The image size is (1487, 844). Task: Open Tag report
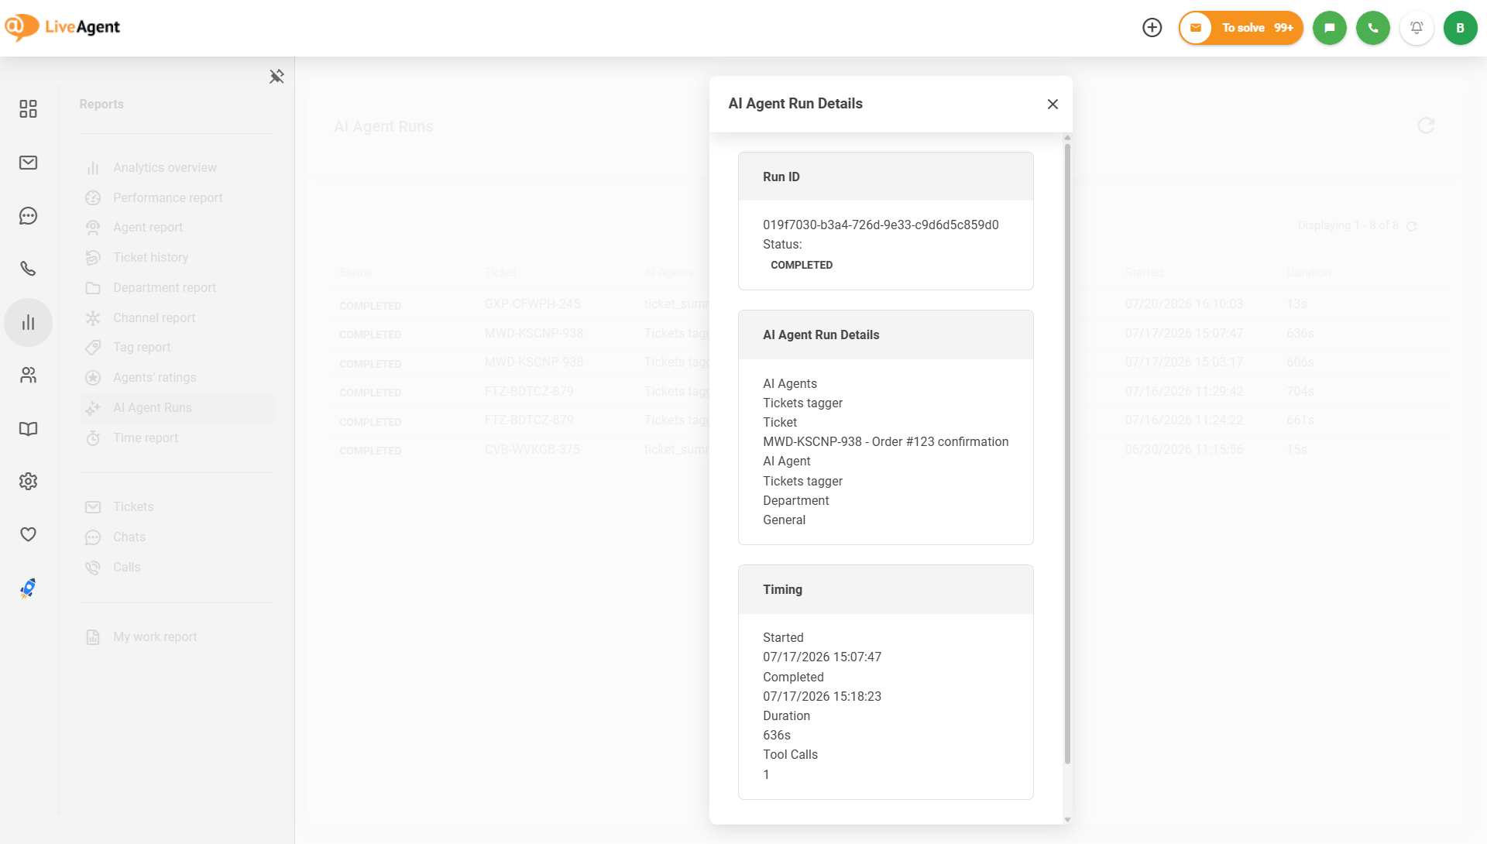click(177, 348)
